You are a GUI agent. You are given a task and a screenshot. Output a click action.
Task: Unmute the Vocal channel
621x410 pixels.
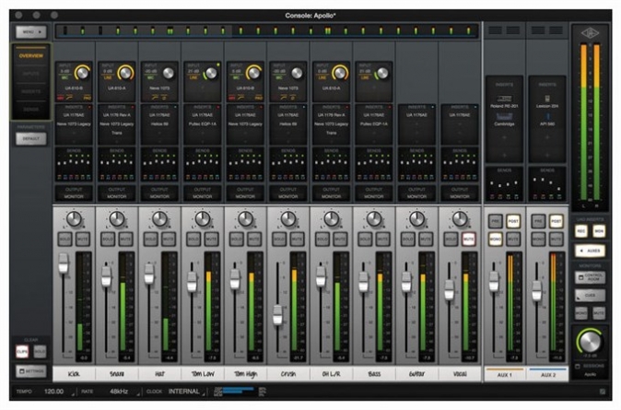coord(468,240)
